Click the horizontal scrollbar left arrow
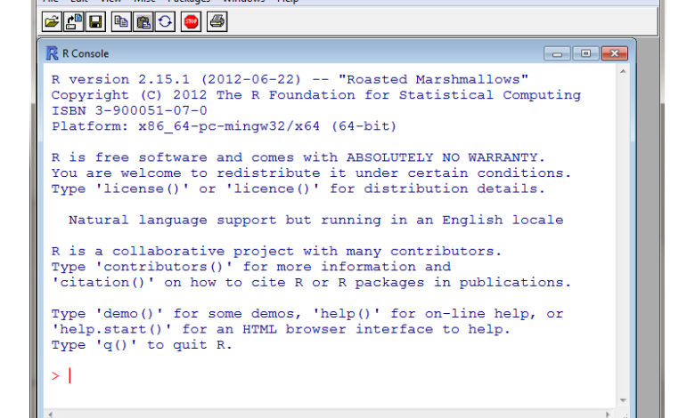The height and width of the screenshot is (418, 695). 51,414
